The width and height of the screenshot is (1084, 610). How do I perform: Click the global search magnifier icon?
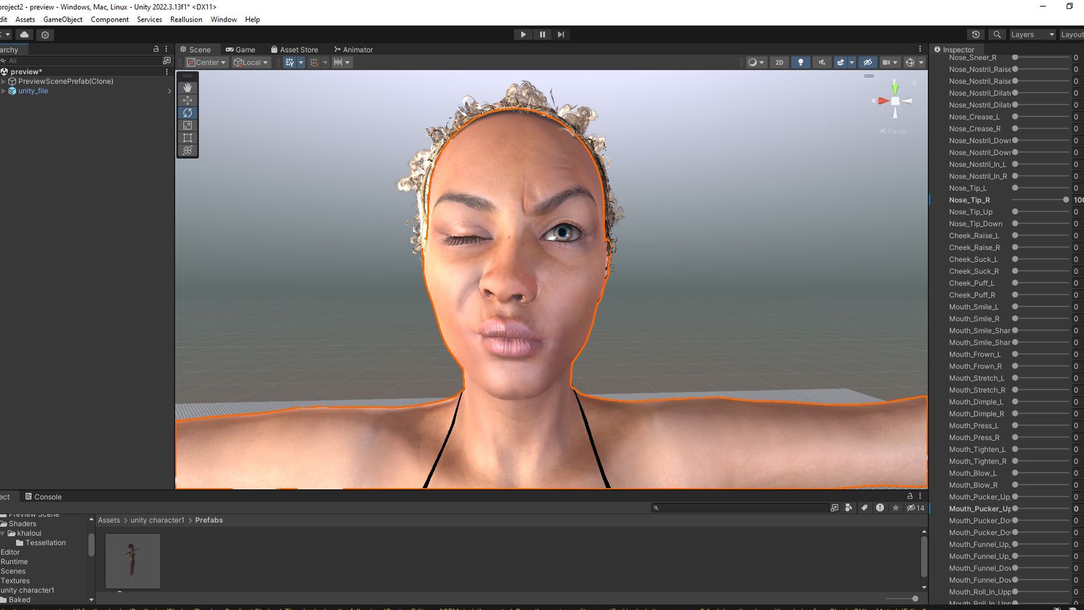tap(997, 34)
